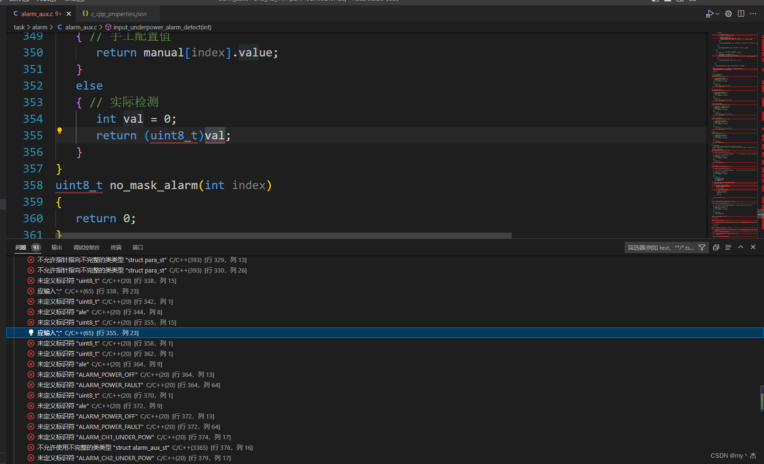764x464 pixels.
Task: Click the minimap code overview
Action: (734, 135)
